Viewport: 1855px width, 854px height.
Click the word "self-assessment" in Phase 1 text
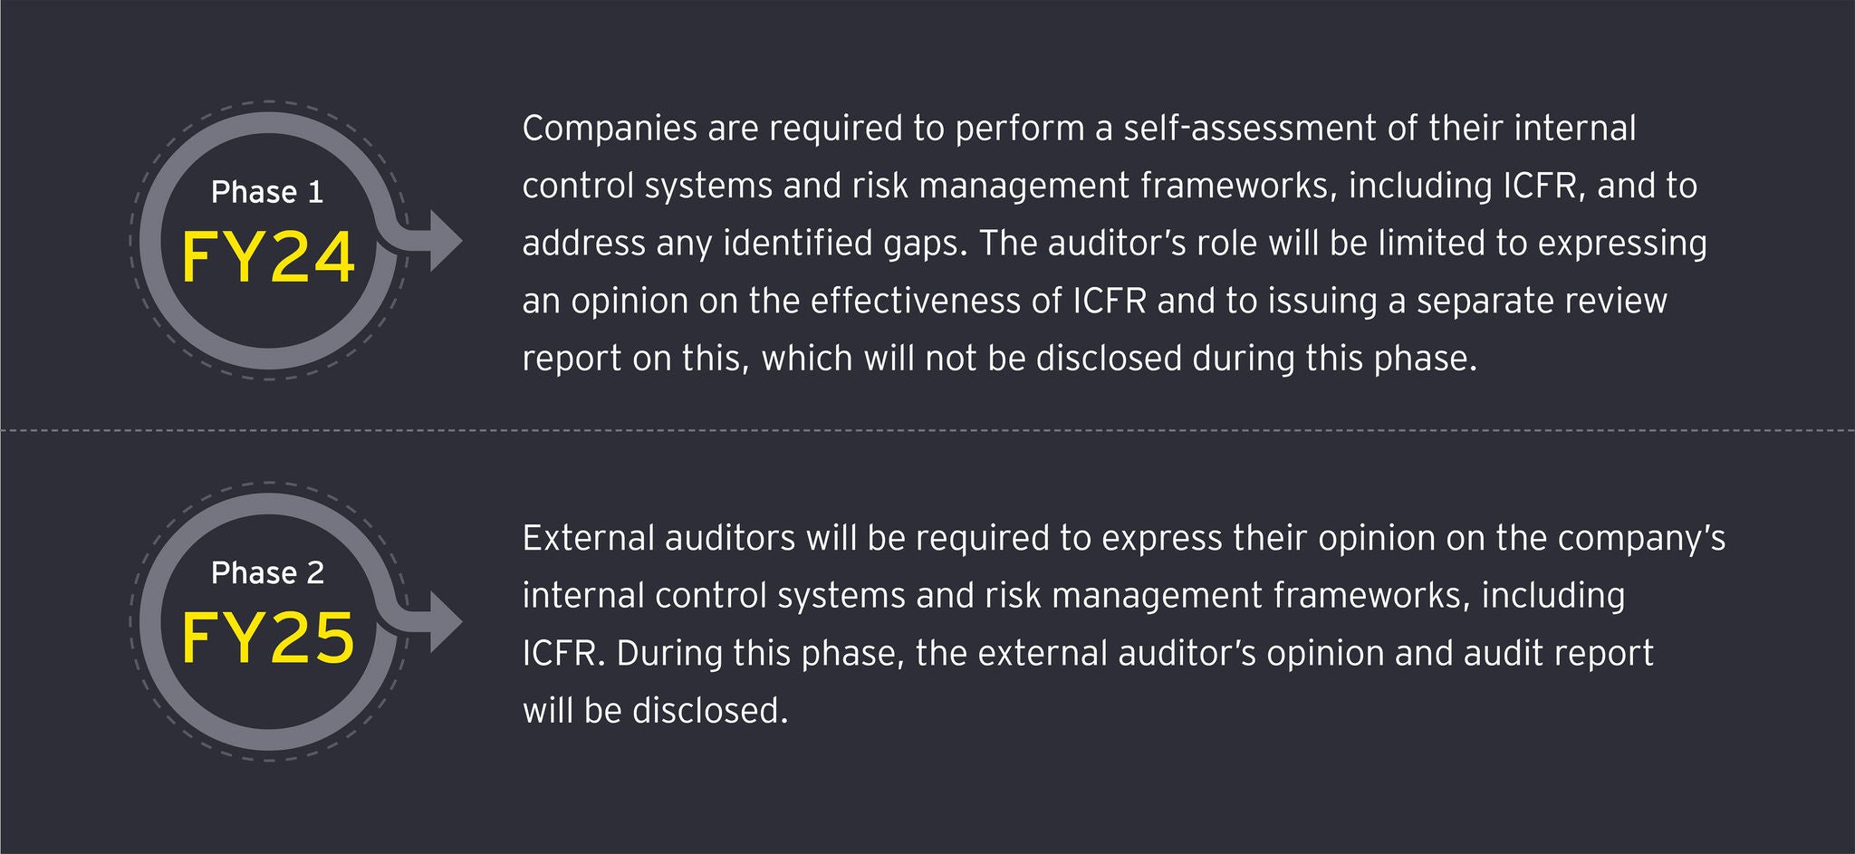(x=1250, y=129)
